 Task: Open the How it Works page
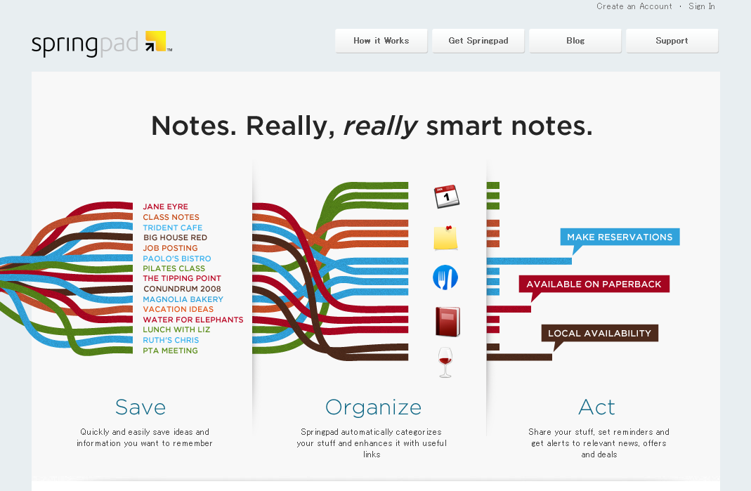click(x=381, y=41)
